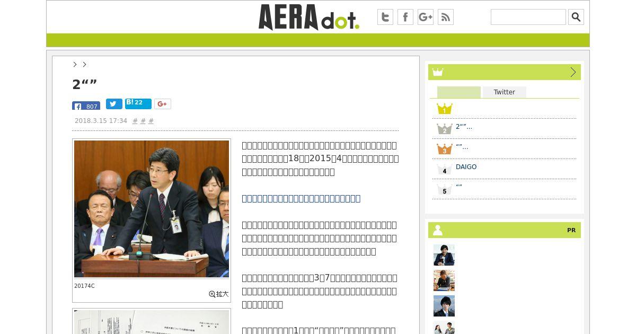Screen dimensions: 636x334
Task: Click the person icon in PR header
Action: pos(438,230)
